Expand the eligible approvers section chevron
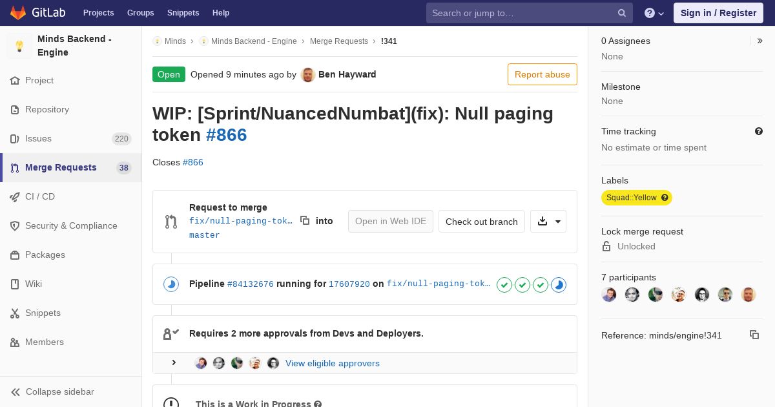Image resolution: width=775 pixels, height=407 pixels. (x=174, y=363)
